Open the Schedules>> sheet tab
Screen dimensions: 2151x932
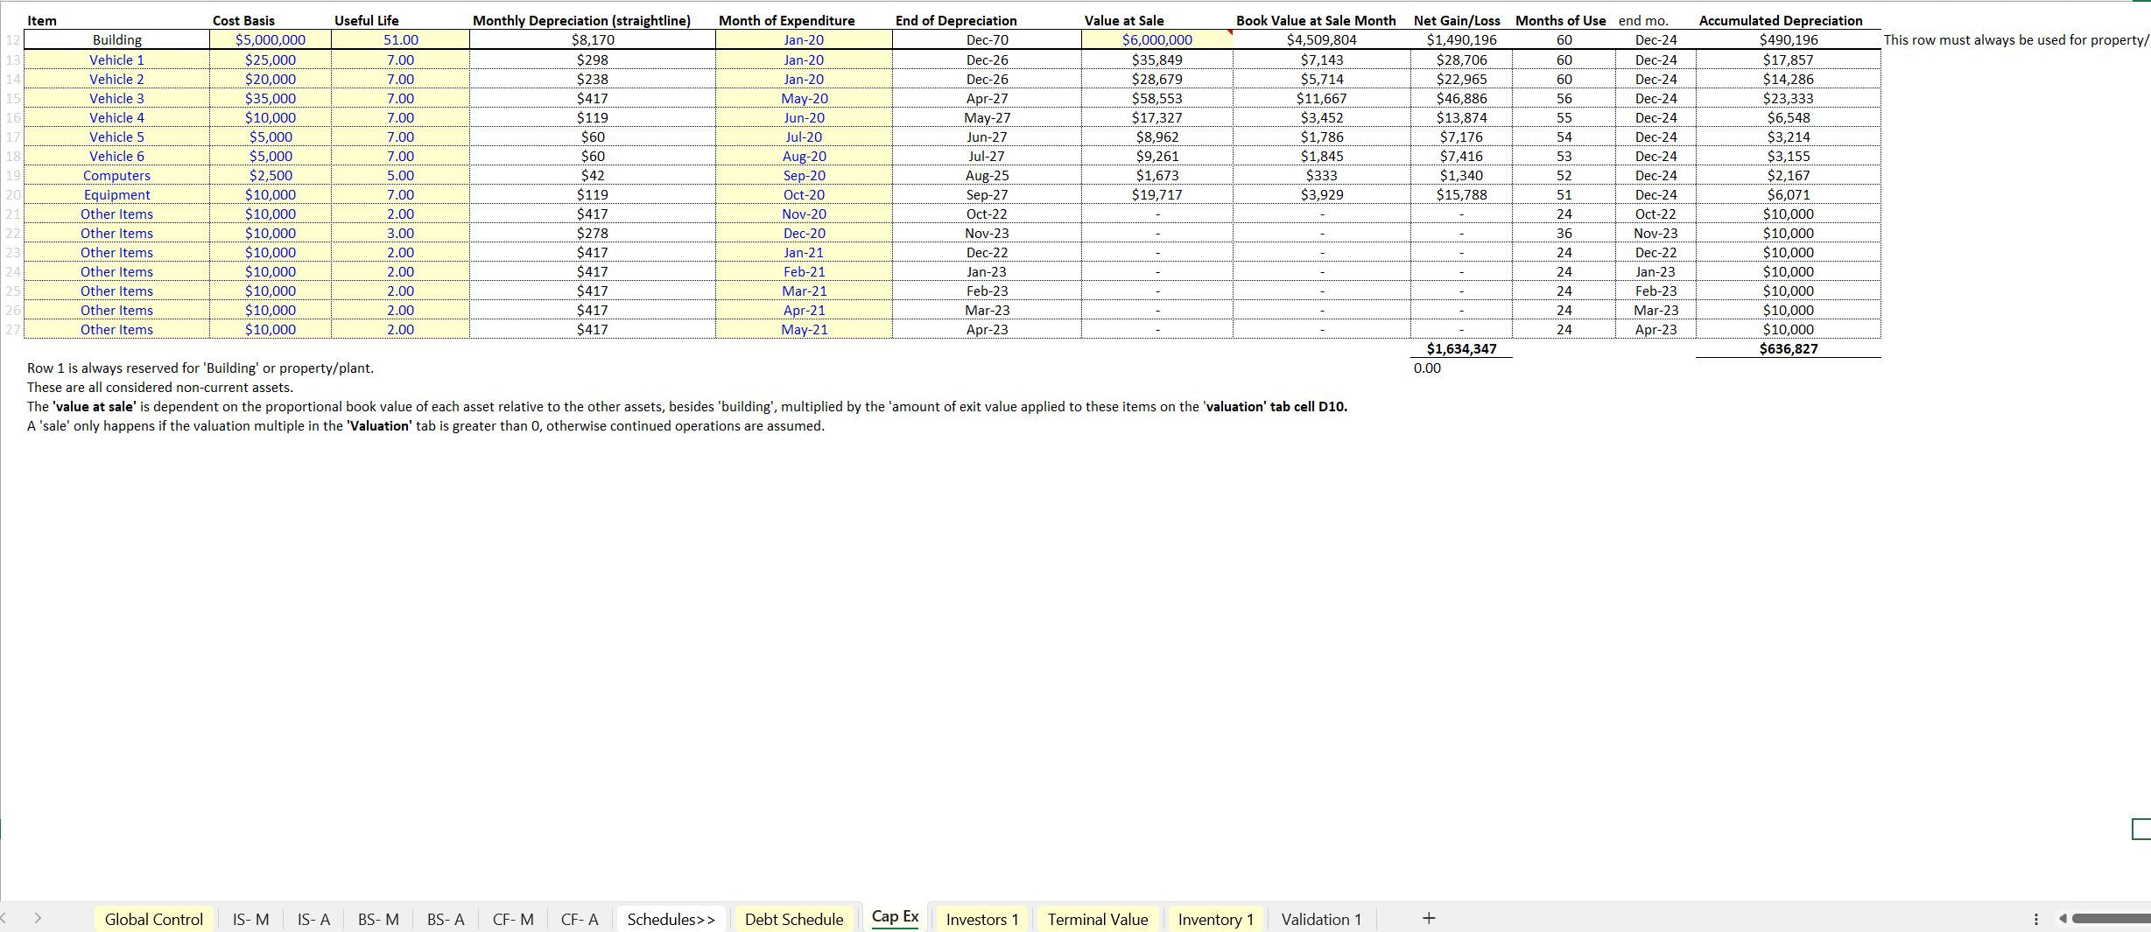[x=671, y=919]
